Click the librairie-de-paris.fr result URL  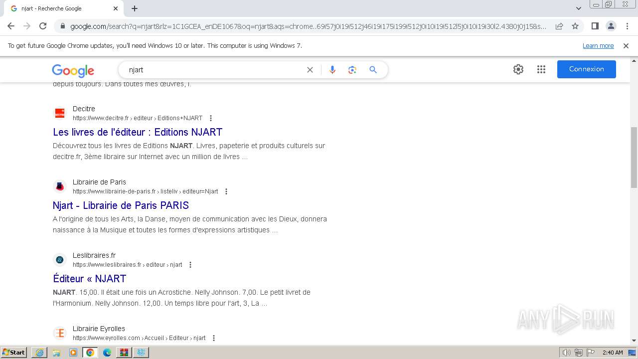[x=145, y=191]
